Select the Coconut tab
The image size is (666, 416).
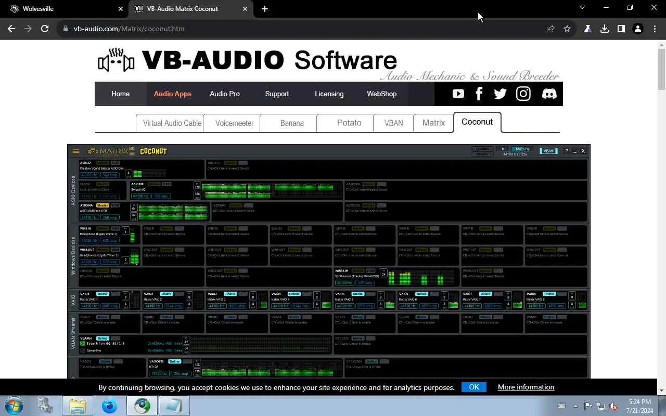(x=477, y=122)
